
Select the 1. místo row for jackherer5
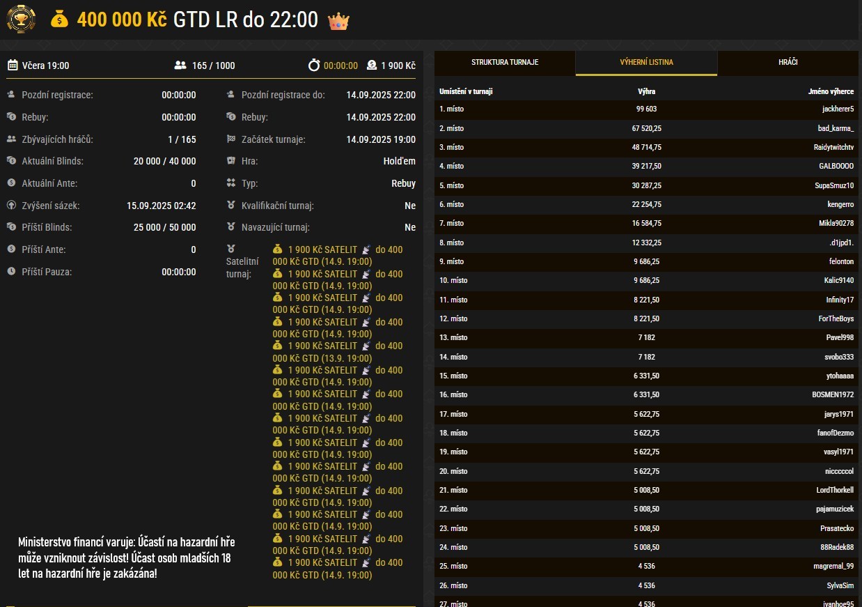point(646,109)
